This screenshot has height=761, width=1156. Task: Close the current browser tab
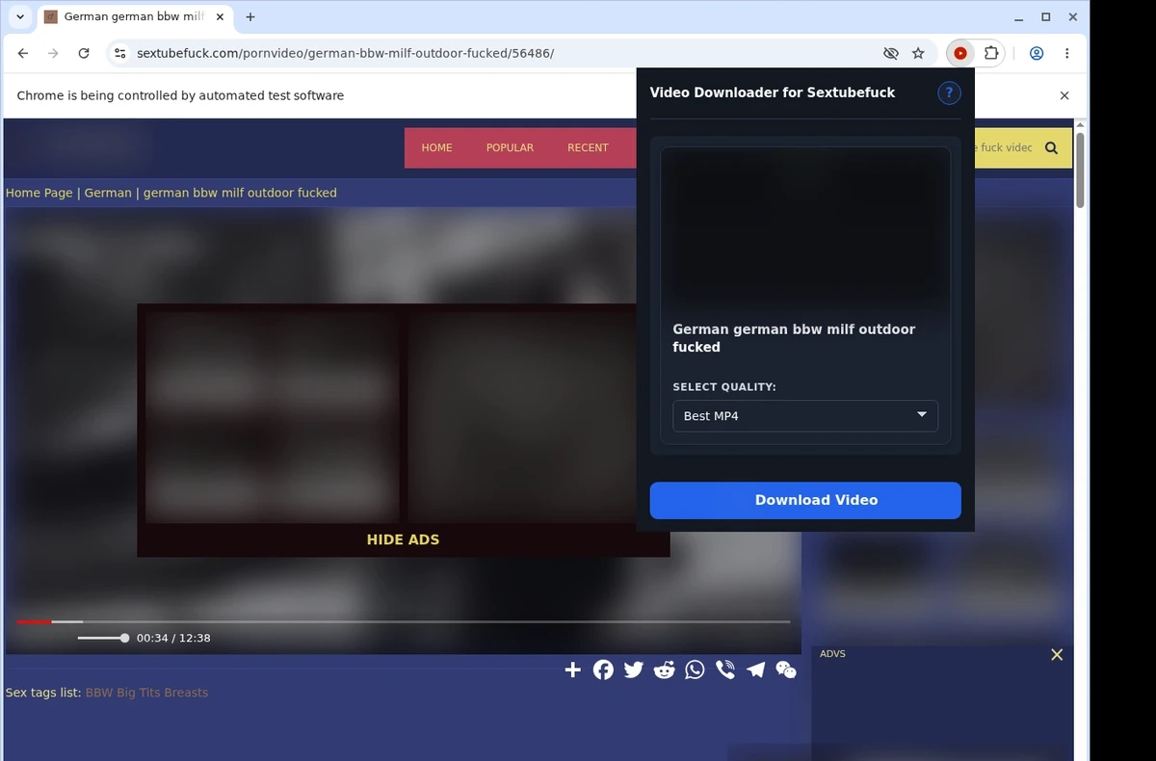(220, 17)
